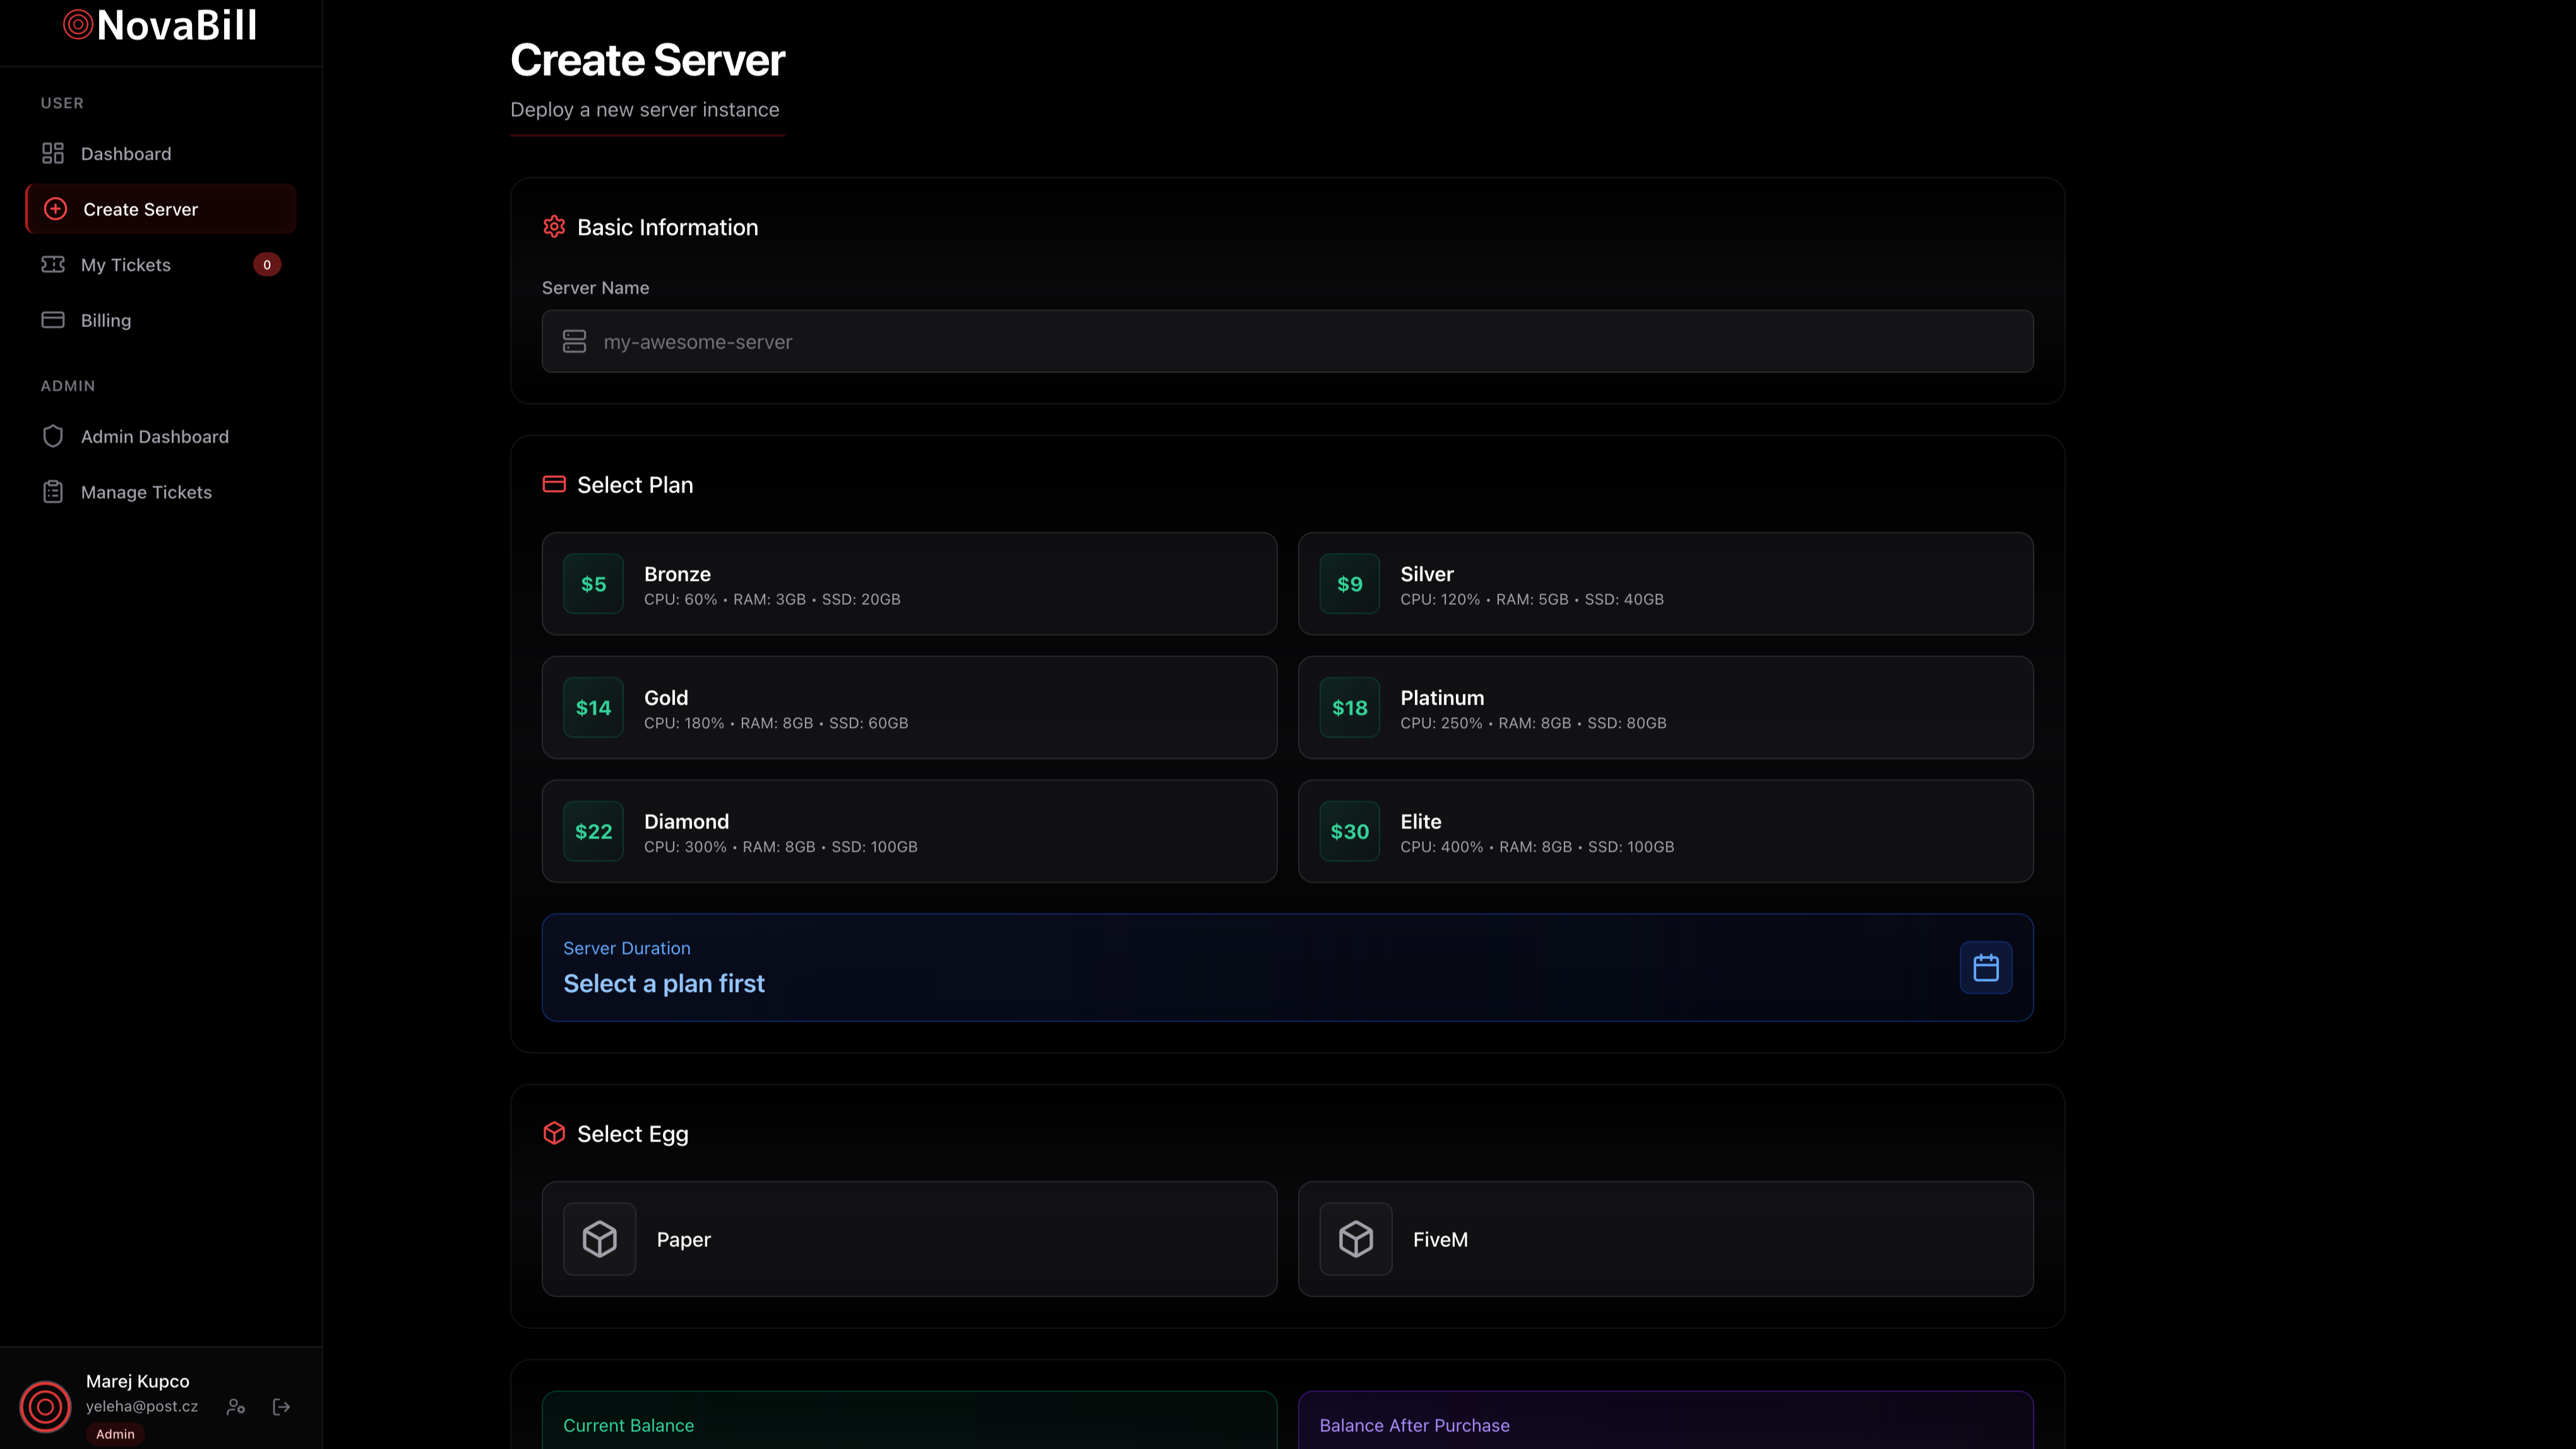Viewport: 2576px width, 1449px height.
Task: Open user settings icon next to email
Action: [236, 1406]
